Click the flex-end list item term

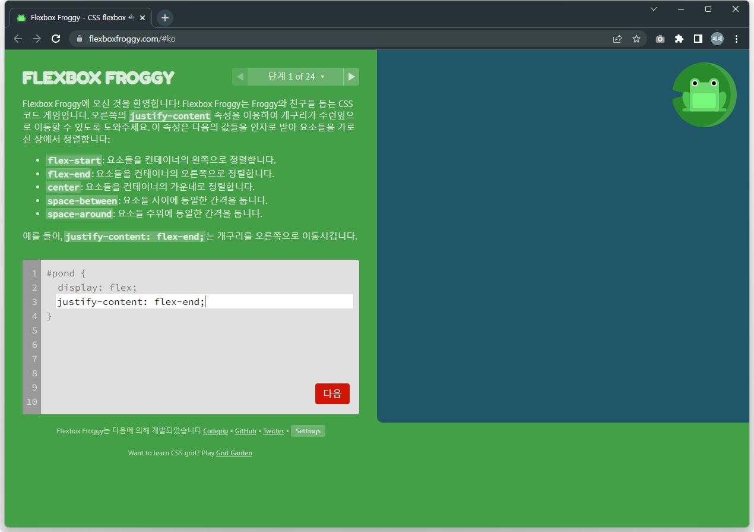click(x=69, y=174)
